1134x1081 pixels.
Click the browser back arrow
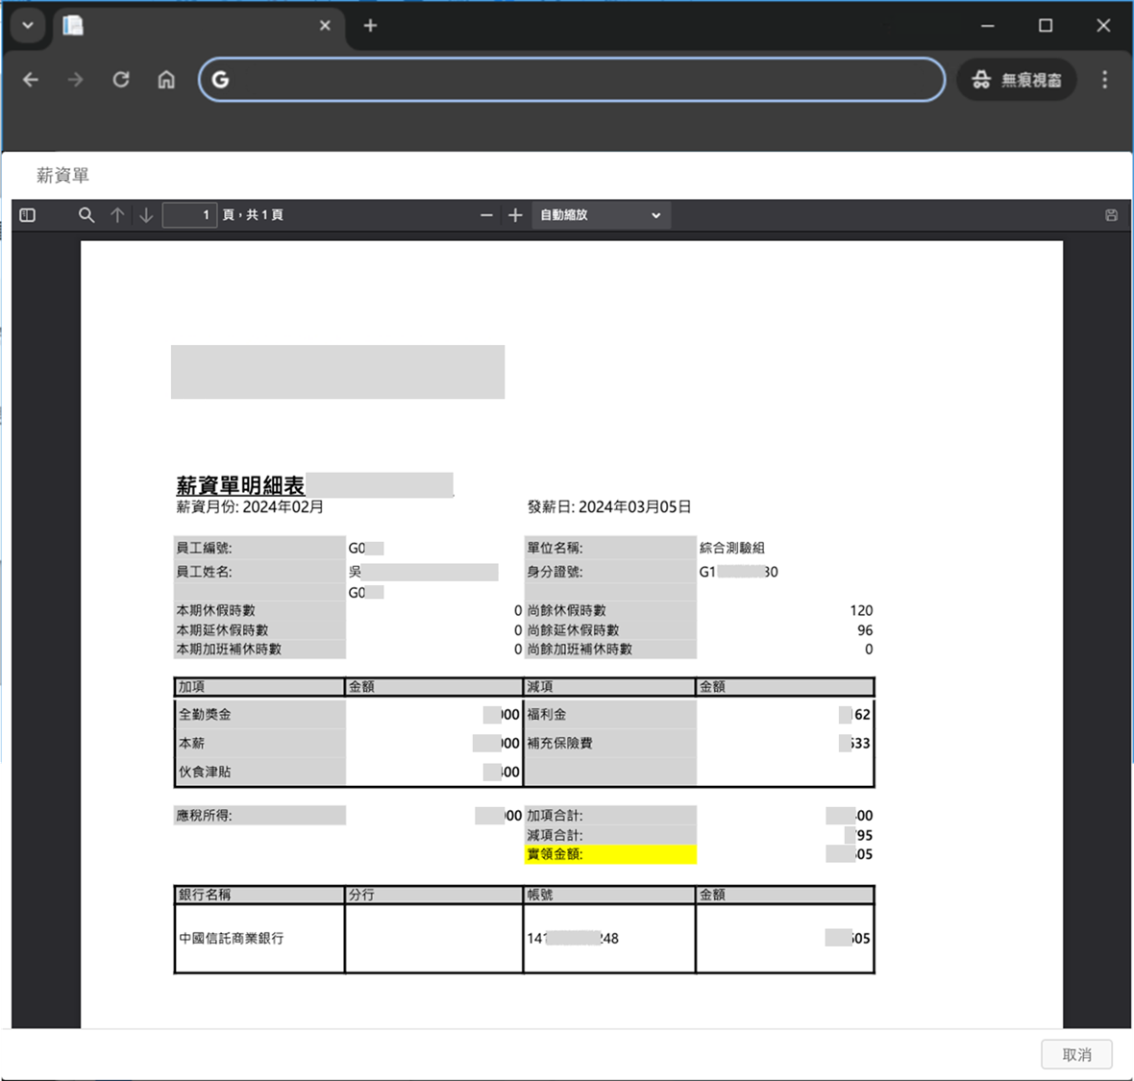[31, 80]
